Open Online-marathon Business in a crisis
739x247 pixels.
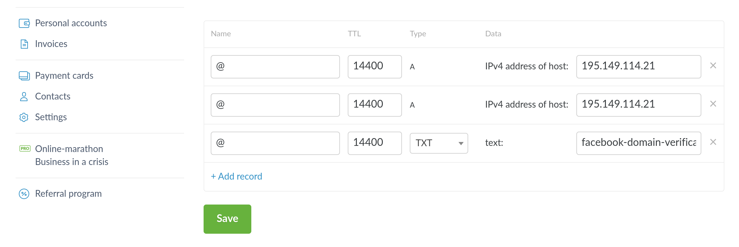pyautogui.click(x=71, y=155)
